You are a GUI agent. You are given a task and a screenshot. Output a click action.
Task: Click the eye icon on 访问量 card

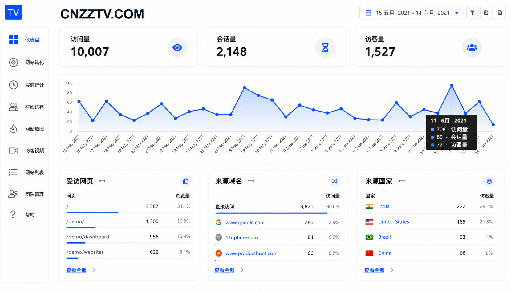coord(177,47)
